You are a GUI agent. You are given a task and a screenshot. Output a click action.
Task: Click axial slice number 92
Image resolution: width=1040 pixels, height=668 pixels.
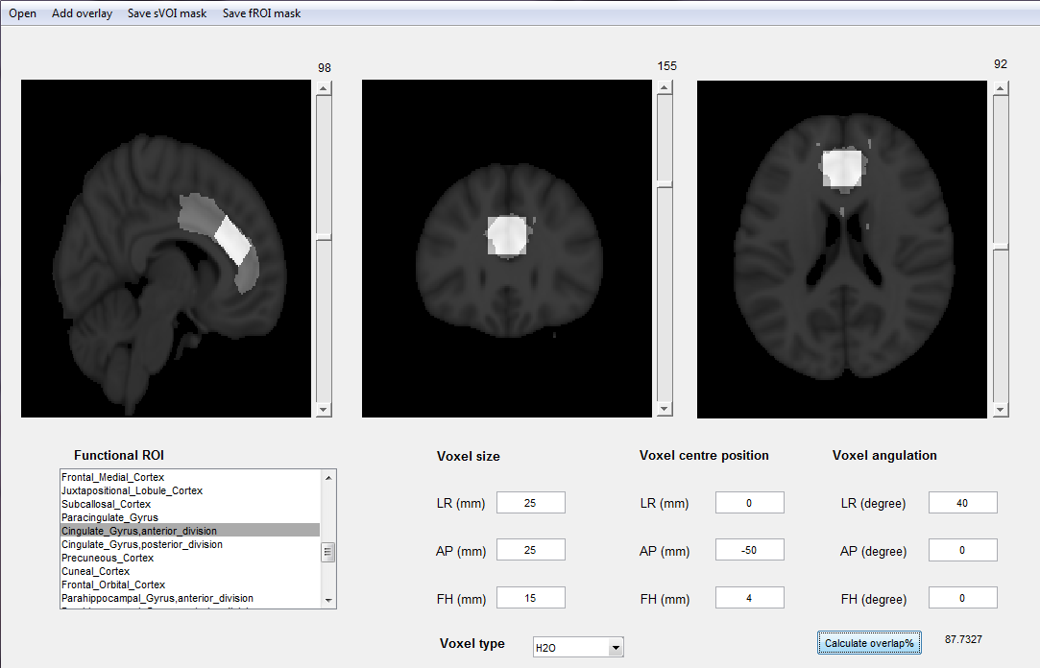click(x=1001, y=64)
